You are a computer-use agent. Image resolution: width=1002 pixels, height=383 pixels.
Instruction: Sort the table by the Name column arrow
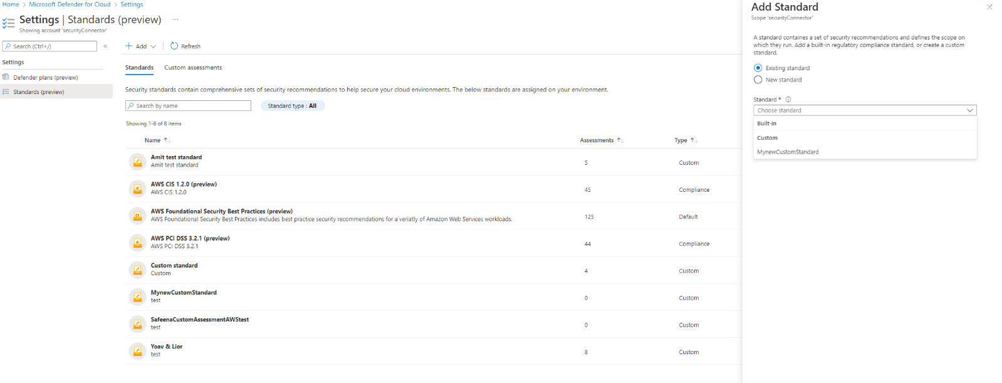tap(167, 140)
